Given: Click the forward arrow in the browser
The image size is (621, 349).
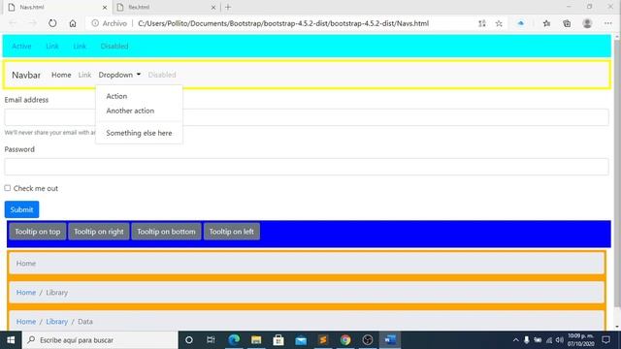Looking at the screenshot, I should (x=32, y=23).
